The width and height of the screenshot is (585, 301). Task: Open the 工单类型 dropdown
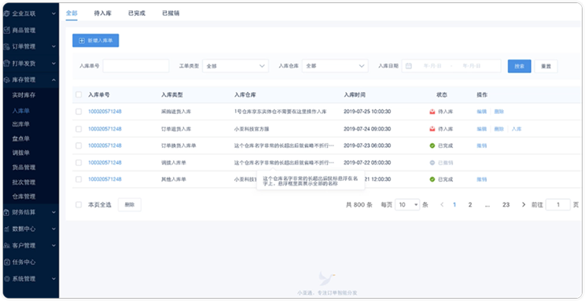tap(235, 66)
